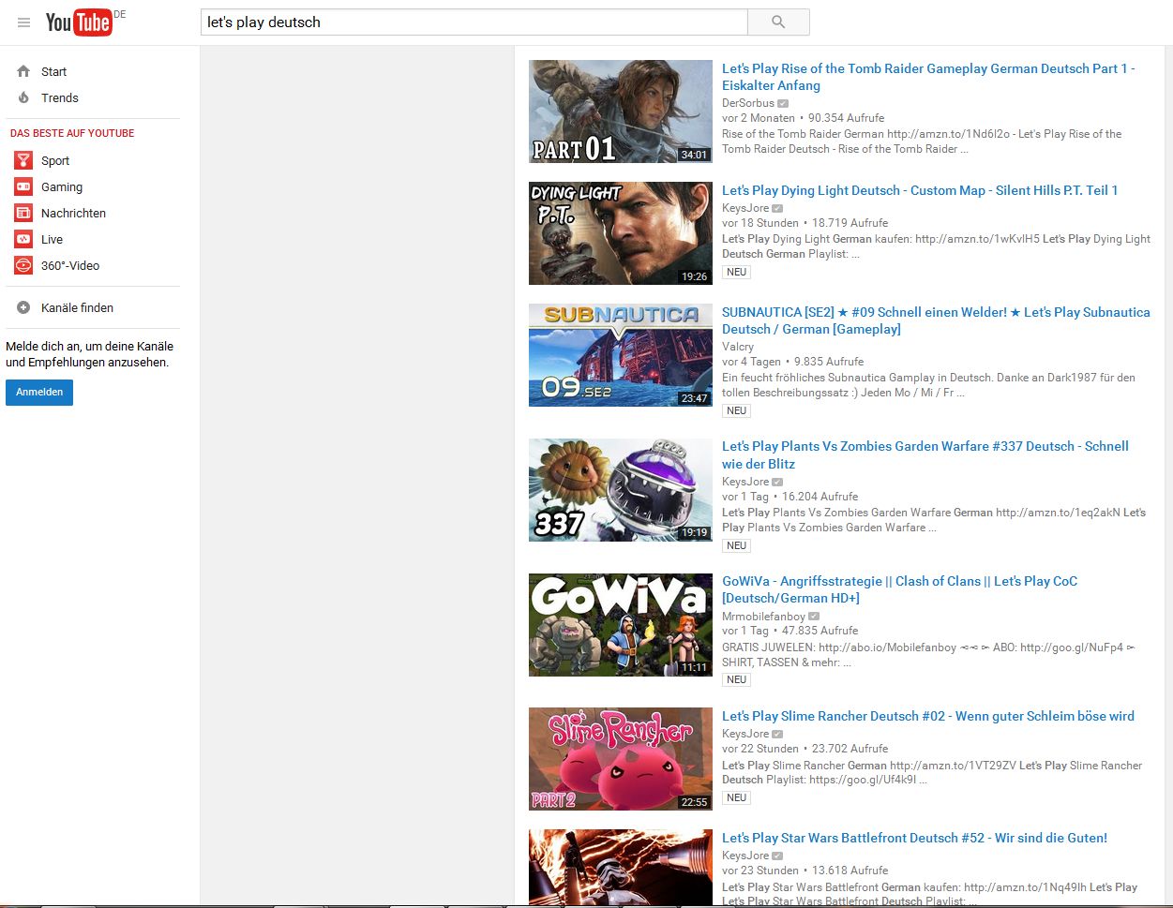Viewport: 1173px width, 908px height.
Task: Open the Kanäle finden link
Action: pos(77,307)
